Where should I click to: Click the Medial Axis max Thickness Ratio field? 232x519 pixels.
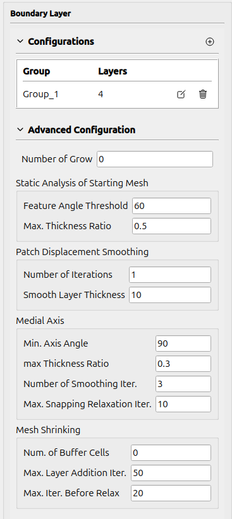[x=183, y=364]
